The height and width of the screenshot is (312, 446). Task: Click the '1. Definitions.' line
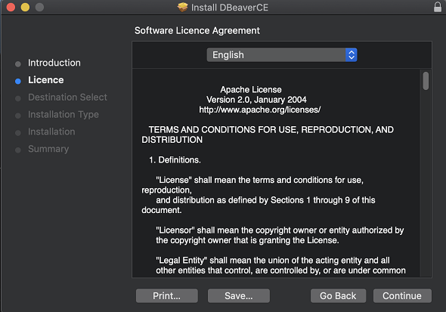175,160
